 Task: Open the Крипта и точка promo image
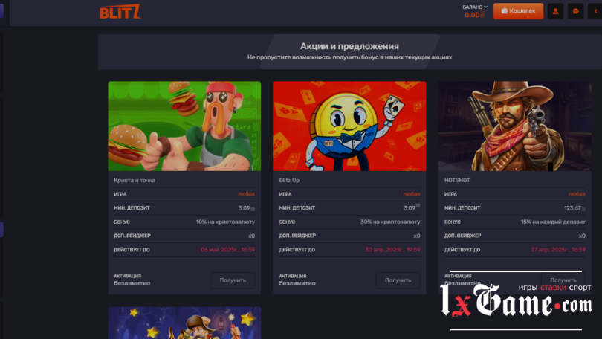[184, 126]
